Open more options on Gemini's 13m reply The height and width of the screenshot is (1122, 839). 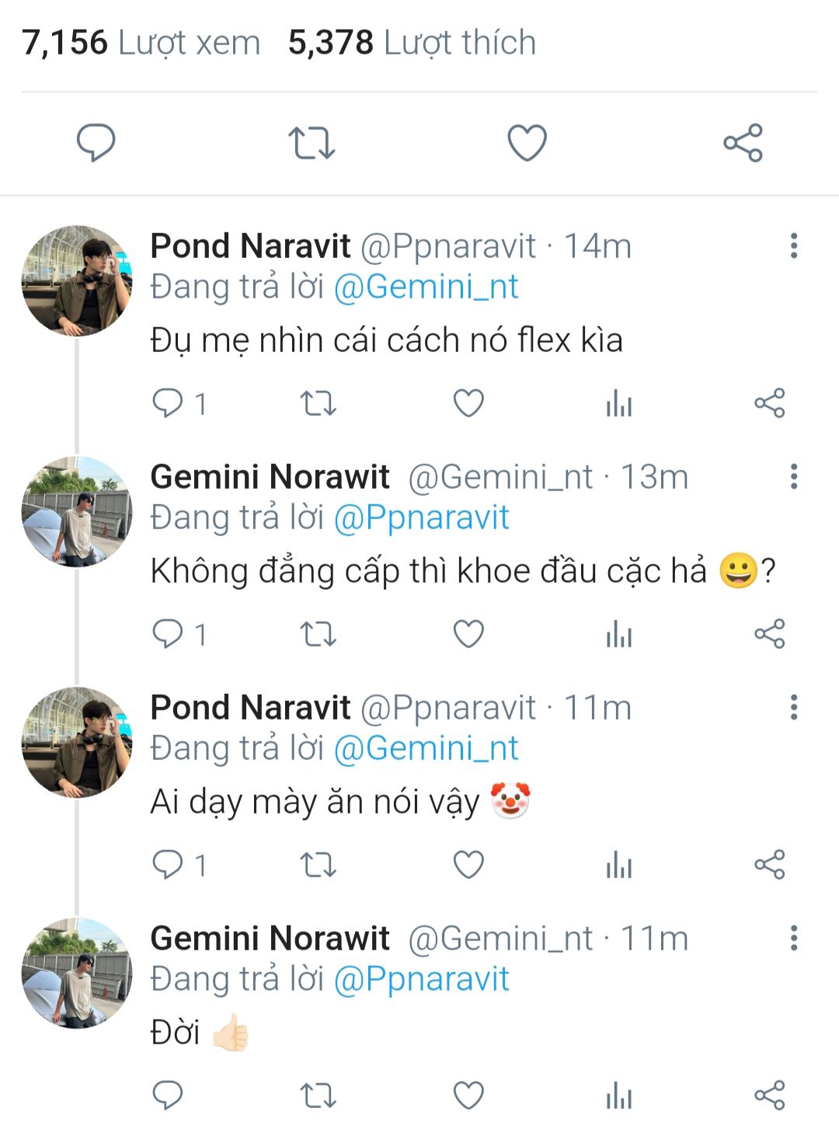pyautogui.click(x=793, y=476)
